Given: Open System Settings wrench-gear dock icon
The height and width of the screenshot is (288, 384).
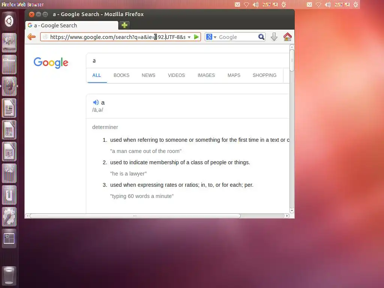Looking at the screenshot, I should point(9,217).
